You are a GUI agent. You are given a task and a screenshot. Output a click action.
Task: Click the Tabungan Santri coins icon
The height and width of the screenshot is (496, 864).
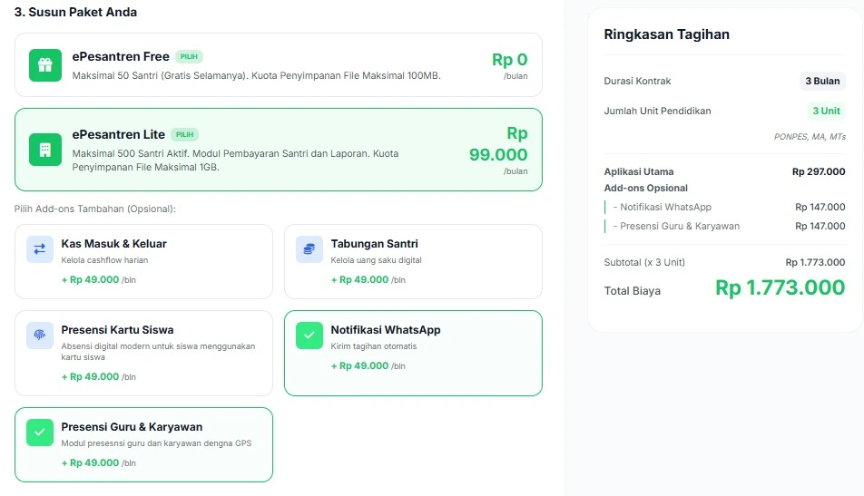pyautogui.click(x=309, y=249)
